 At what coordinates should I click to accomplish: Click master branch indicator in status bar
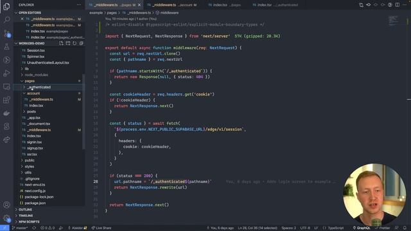pos(20,228)
